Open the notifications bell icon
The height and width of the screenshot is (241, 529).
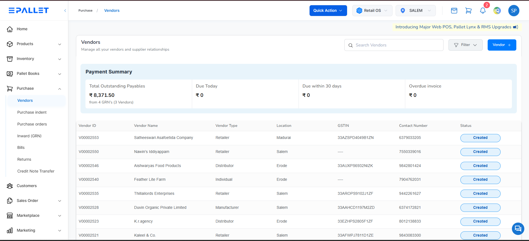[482, 11]
